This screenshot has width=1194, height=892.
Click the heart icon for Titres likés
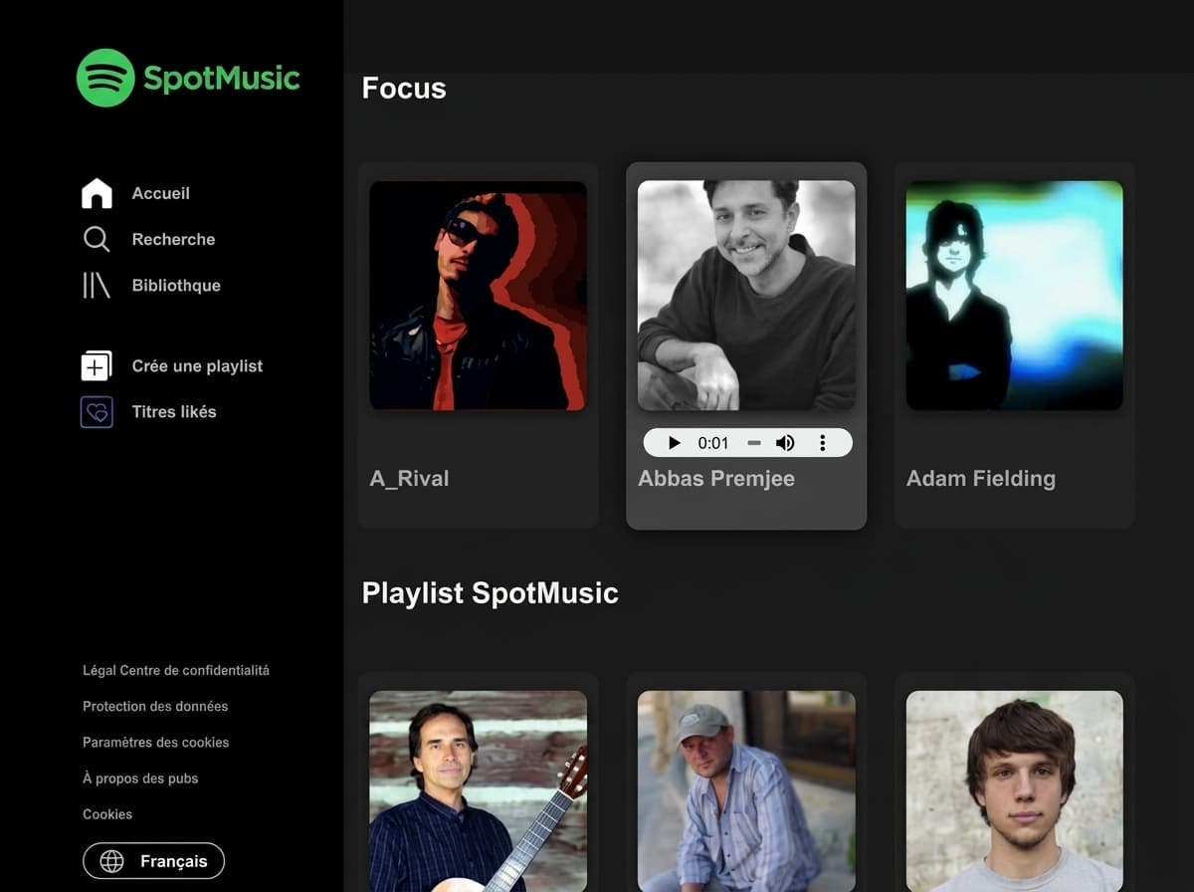(97, 411)
